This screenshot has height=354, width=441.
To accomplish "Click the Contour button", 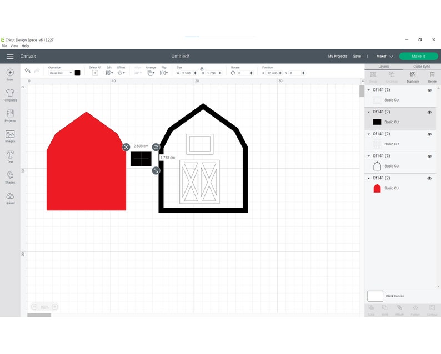I will pos(432,310).
